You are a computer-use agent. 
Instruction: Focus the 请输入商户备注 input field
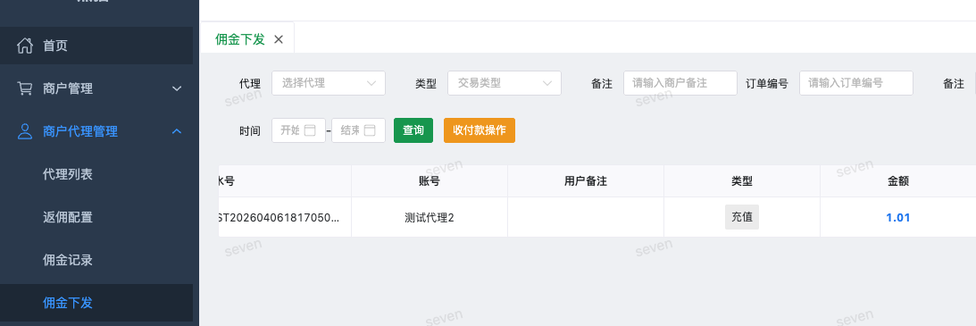(680, 83)
